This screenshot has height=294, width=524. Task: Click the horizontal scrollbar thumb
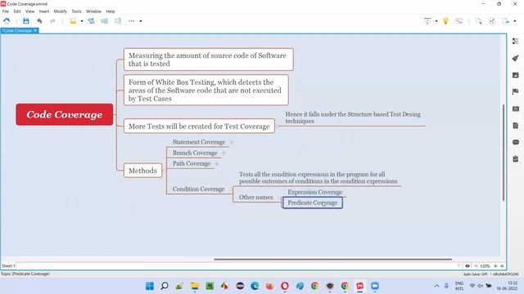coord(333,259)
